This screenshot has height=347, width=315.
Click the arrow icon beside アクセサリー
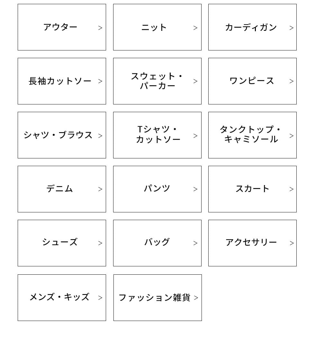point(292,243)
